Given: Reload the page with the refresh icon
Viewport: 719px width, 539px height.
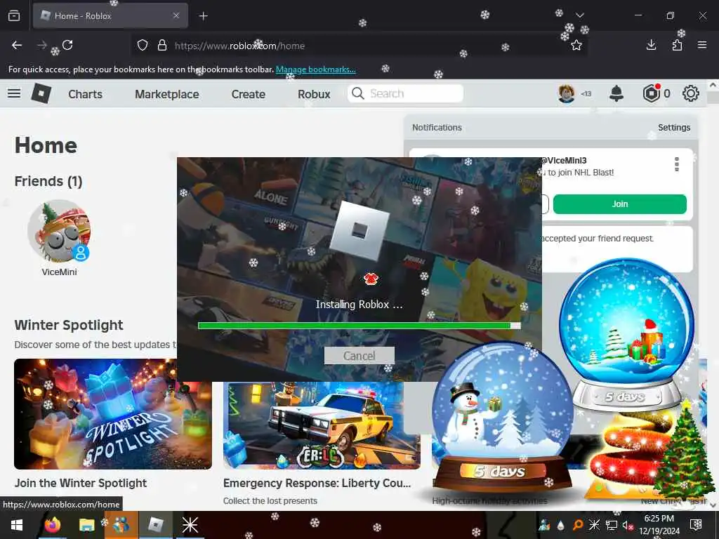Looking at the screenshot, I should [67, 45].
